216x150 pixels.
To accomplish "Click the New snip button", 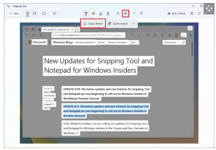I will coord(14,14).
